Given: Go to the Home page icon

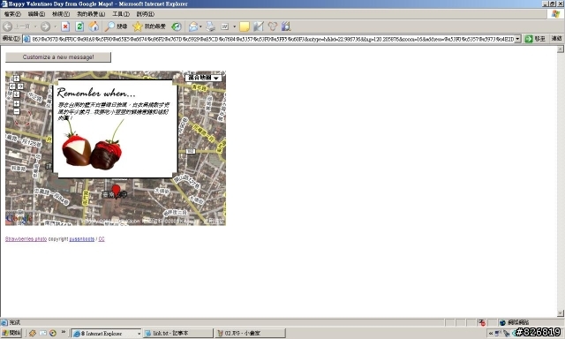Looking at the screenshot, I should tap(94, 26).
